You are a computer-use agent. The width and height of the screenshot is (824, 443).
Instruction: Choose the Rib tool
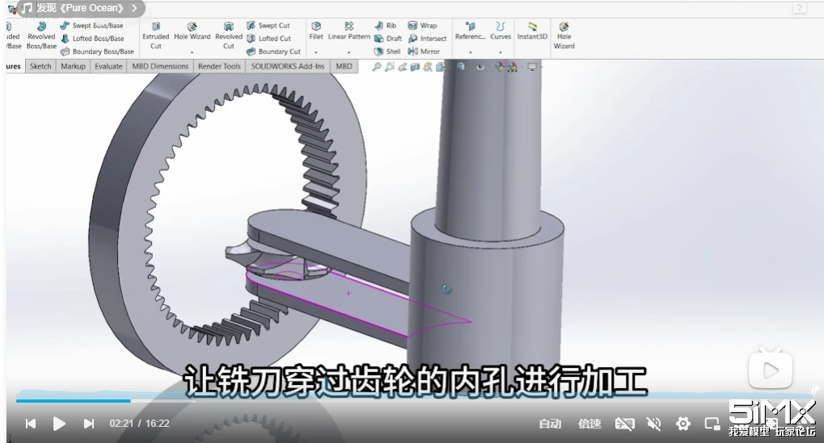point(385,25)
